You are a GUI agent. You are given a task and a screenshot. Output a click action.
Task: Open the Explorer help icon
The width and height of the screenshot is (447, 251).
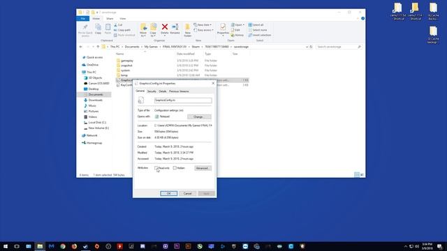362,19
